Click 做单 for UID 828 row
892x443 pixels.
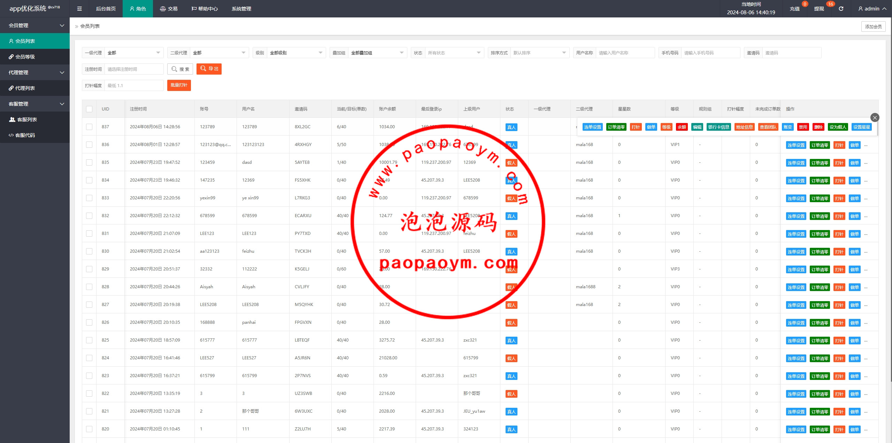(x=854, y=287)
